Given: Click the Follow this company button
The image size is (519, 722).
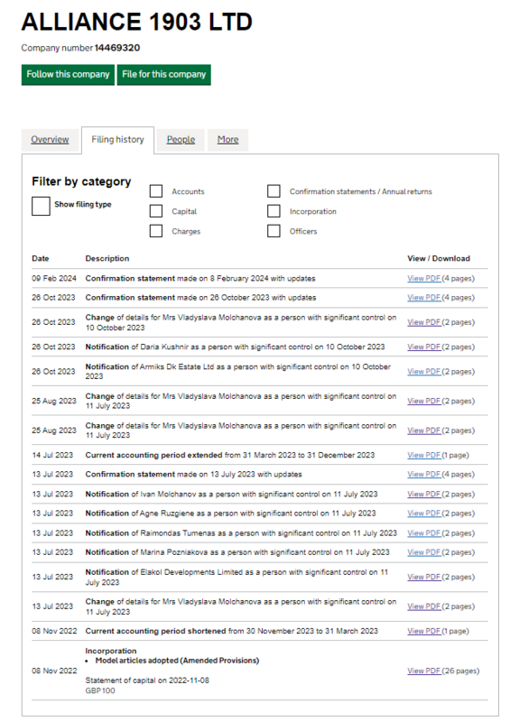Looking at the screenshot, I should 68,75.
